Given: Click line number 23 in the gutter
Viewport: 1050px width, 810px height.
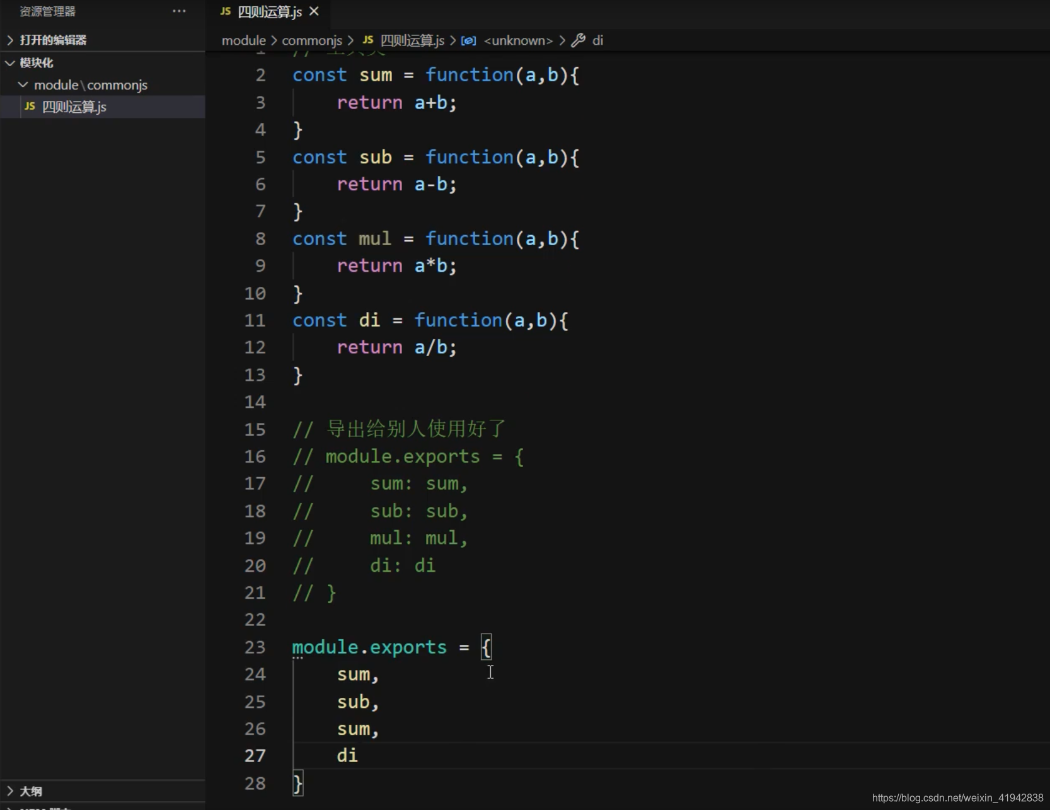Looking at the screenshot, I should point(255,647).
